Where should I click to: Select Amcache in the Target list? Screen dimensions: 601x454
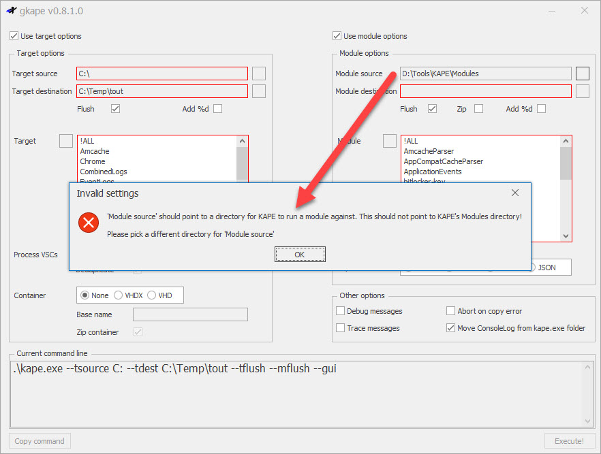157,151
